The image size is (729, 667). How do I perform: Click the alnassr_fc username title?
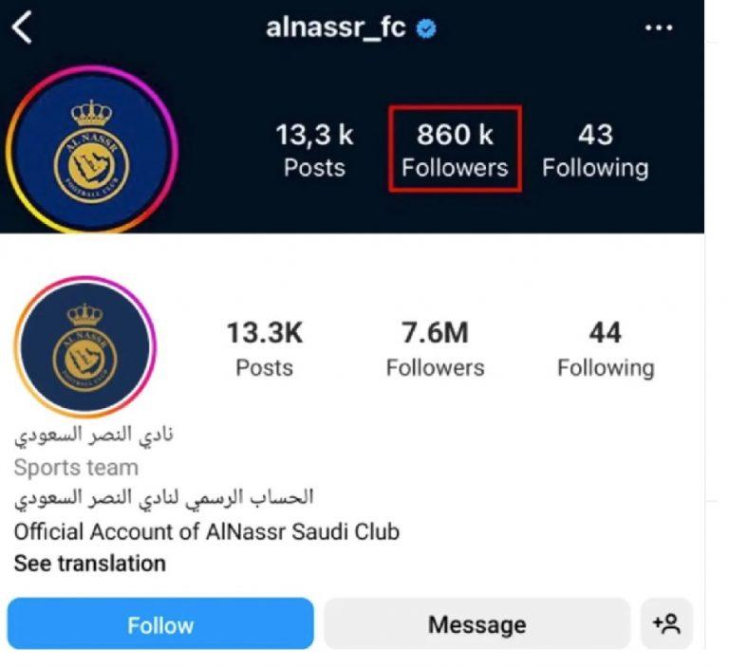(336, 27)
